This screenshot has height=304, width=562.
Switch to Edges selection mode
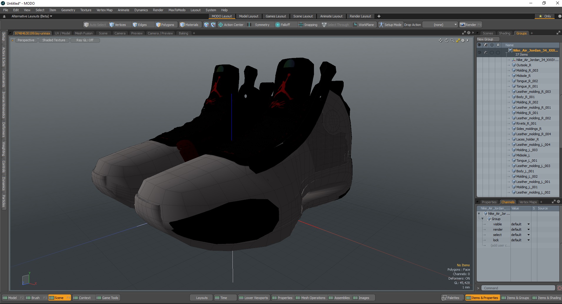tap(140, 25)
